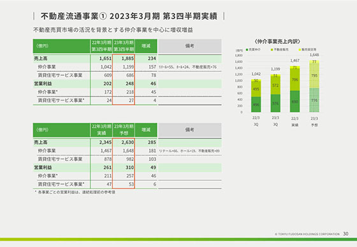Click the 営業利益 value 261

108,167
